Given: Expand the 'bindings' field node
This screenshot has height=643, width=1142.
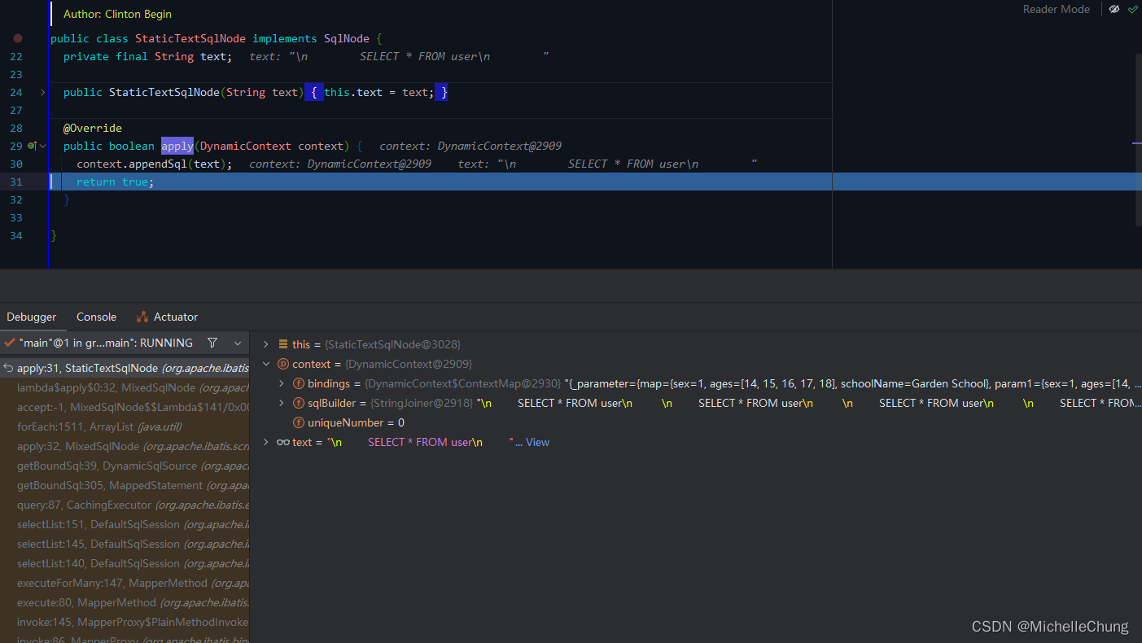Looking at the screenshot, I should pyautogui.click(x=282, y=383).
